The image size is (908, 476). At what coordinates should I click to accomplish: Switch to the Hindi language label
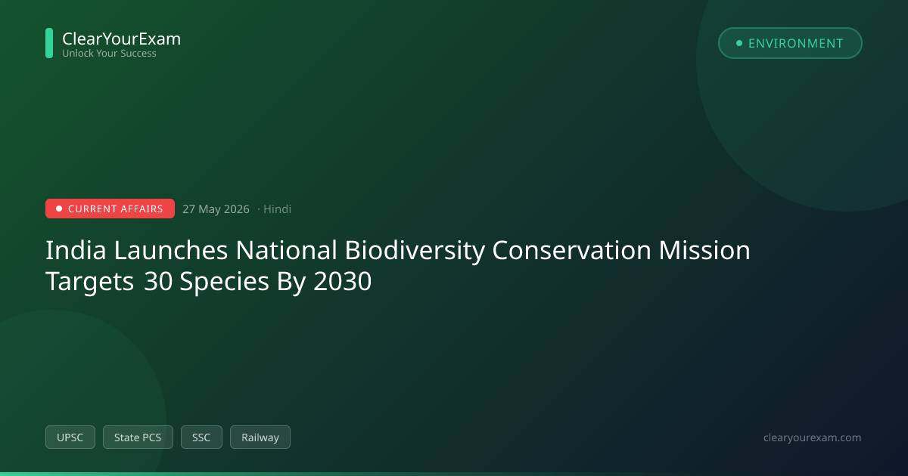pos(277,209)
